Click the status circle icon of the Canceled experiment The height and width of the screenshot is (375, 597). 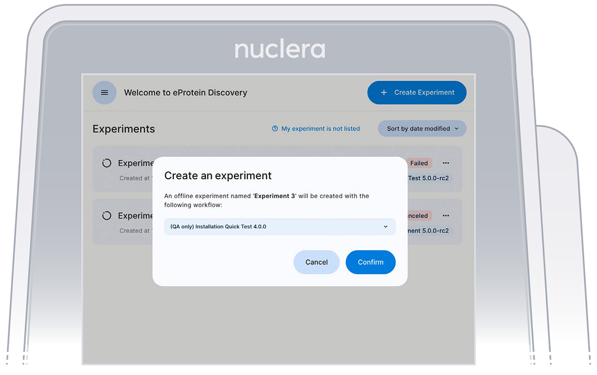point(106,216)
